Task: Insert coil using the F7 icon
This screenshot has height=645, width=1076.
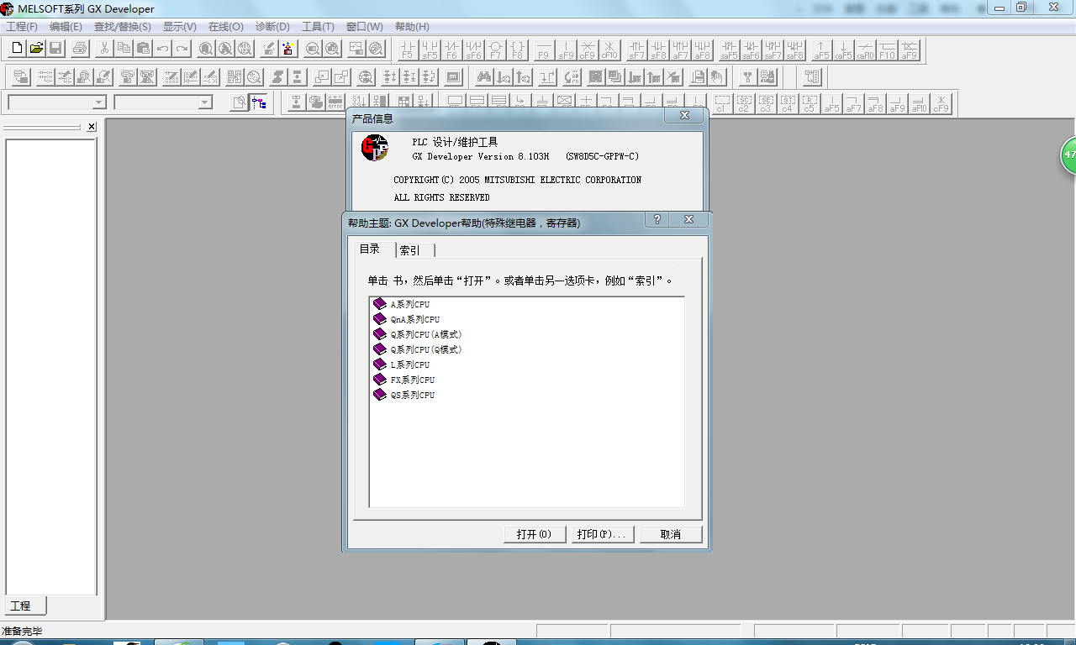Action: 496,50
